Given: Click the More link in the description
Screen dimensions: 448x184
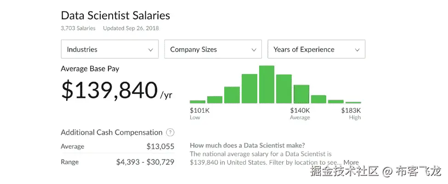Looking at the screenshot, I should pos(351,162).
